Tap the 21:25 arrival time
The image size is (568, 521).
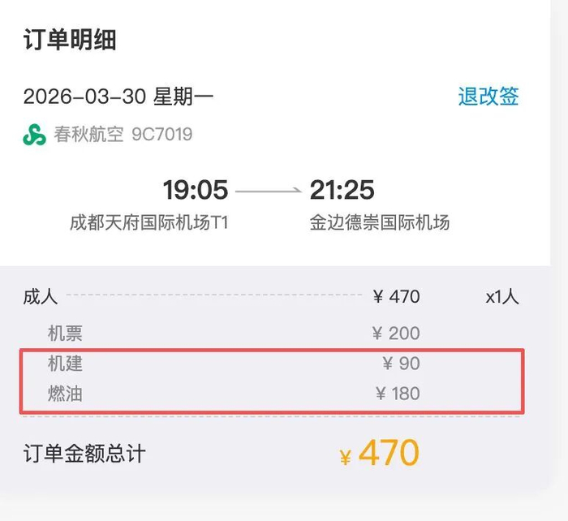[342, 191]
